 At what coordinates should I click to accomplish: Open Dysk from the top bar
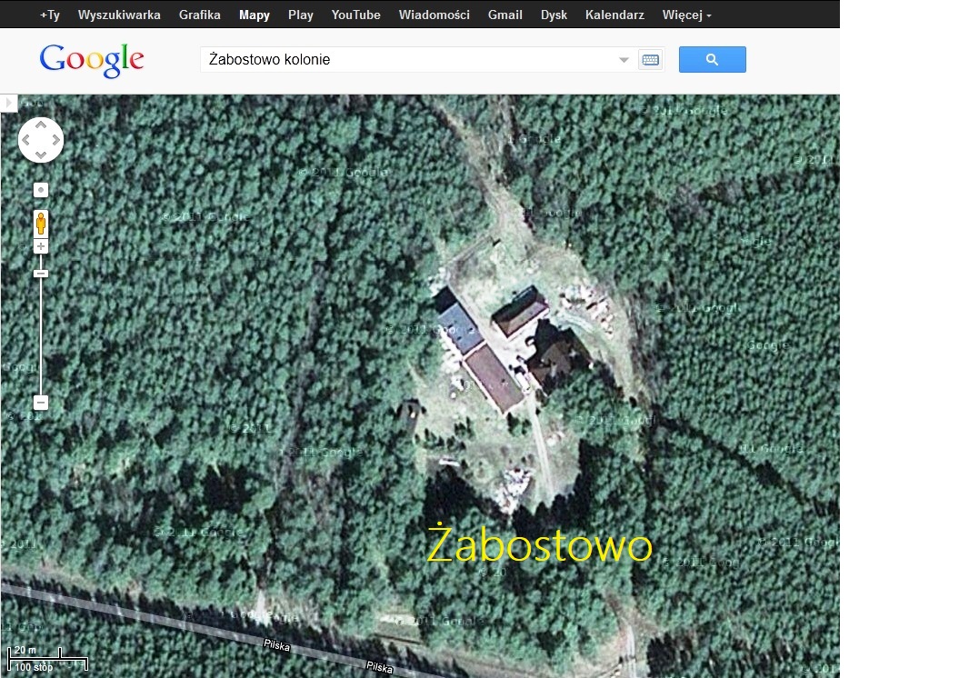pyautogui.click(x=554, y=15)
